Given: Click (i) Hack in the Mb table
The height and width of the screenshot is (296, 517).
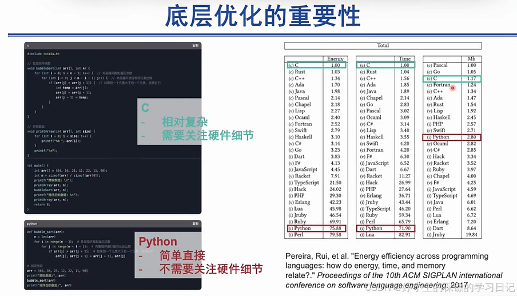Looking at the screenshot, I should 436,156.
